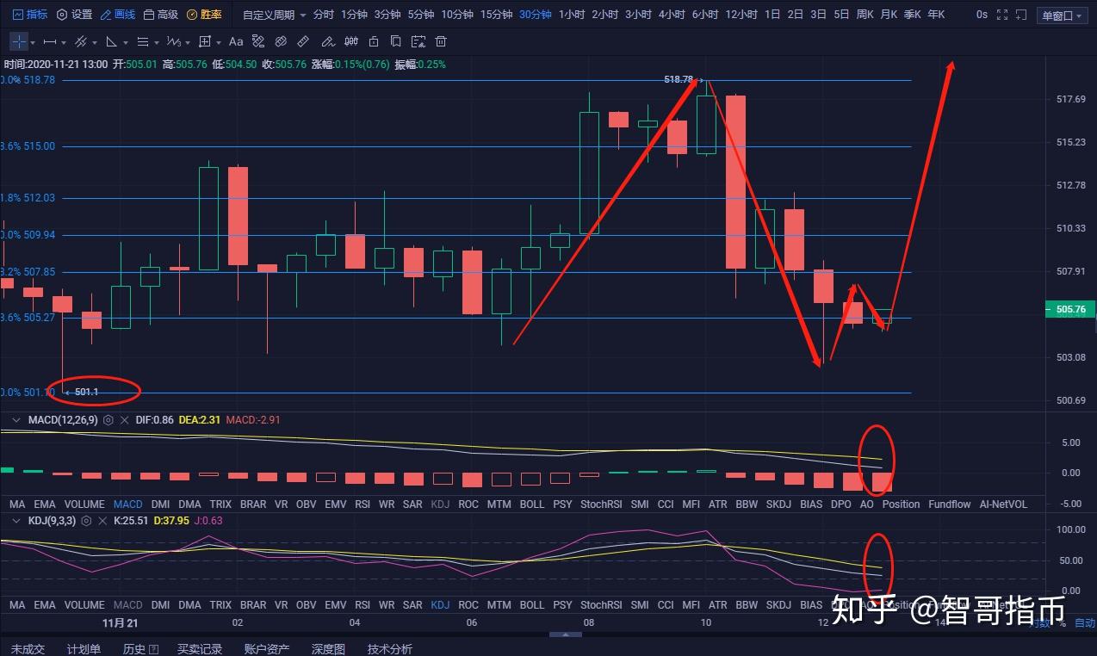Collapse the MACD indicator pane
Screen dimensions: 1097x656
point(15,420)
